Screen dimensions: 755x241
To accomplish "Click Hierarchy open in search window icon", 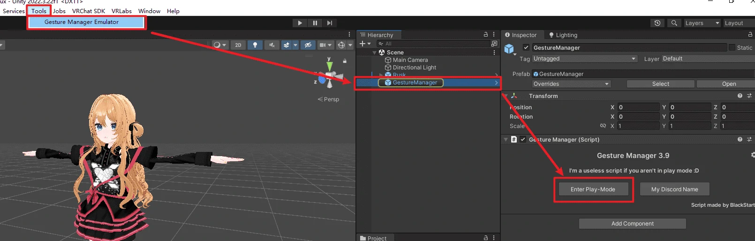I will pyautogui.click(x=494, y=44).
